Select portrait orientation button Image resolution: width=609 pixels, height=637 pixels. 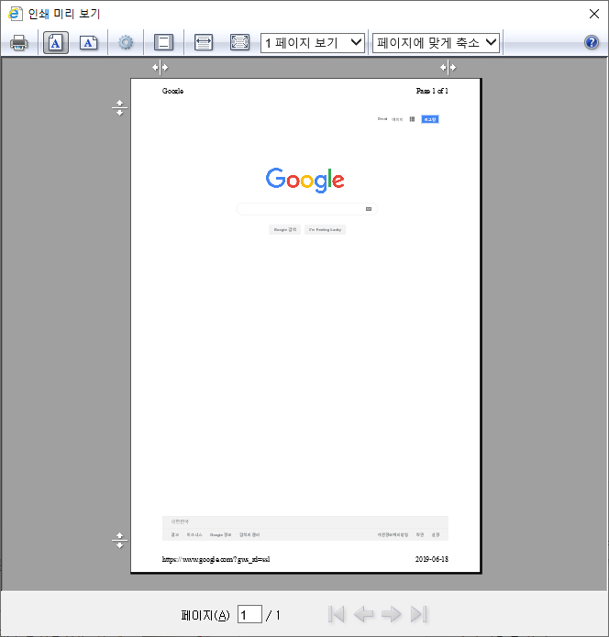pyautogui.click(x=56, y=43)
